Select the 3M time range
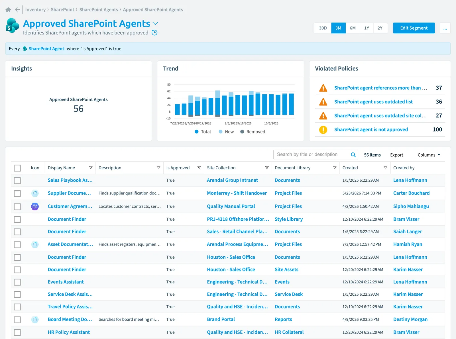 coord(338,28)
